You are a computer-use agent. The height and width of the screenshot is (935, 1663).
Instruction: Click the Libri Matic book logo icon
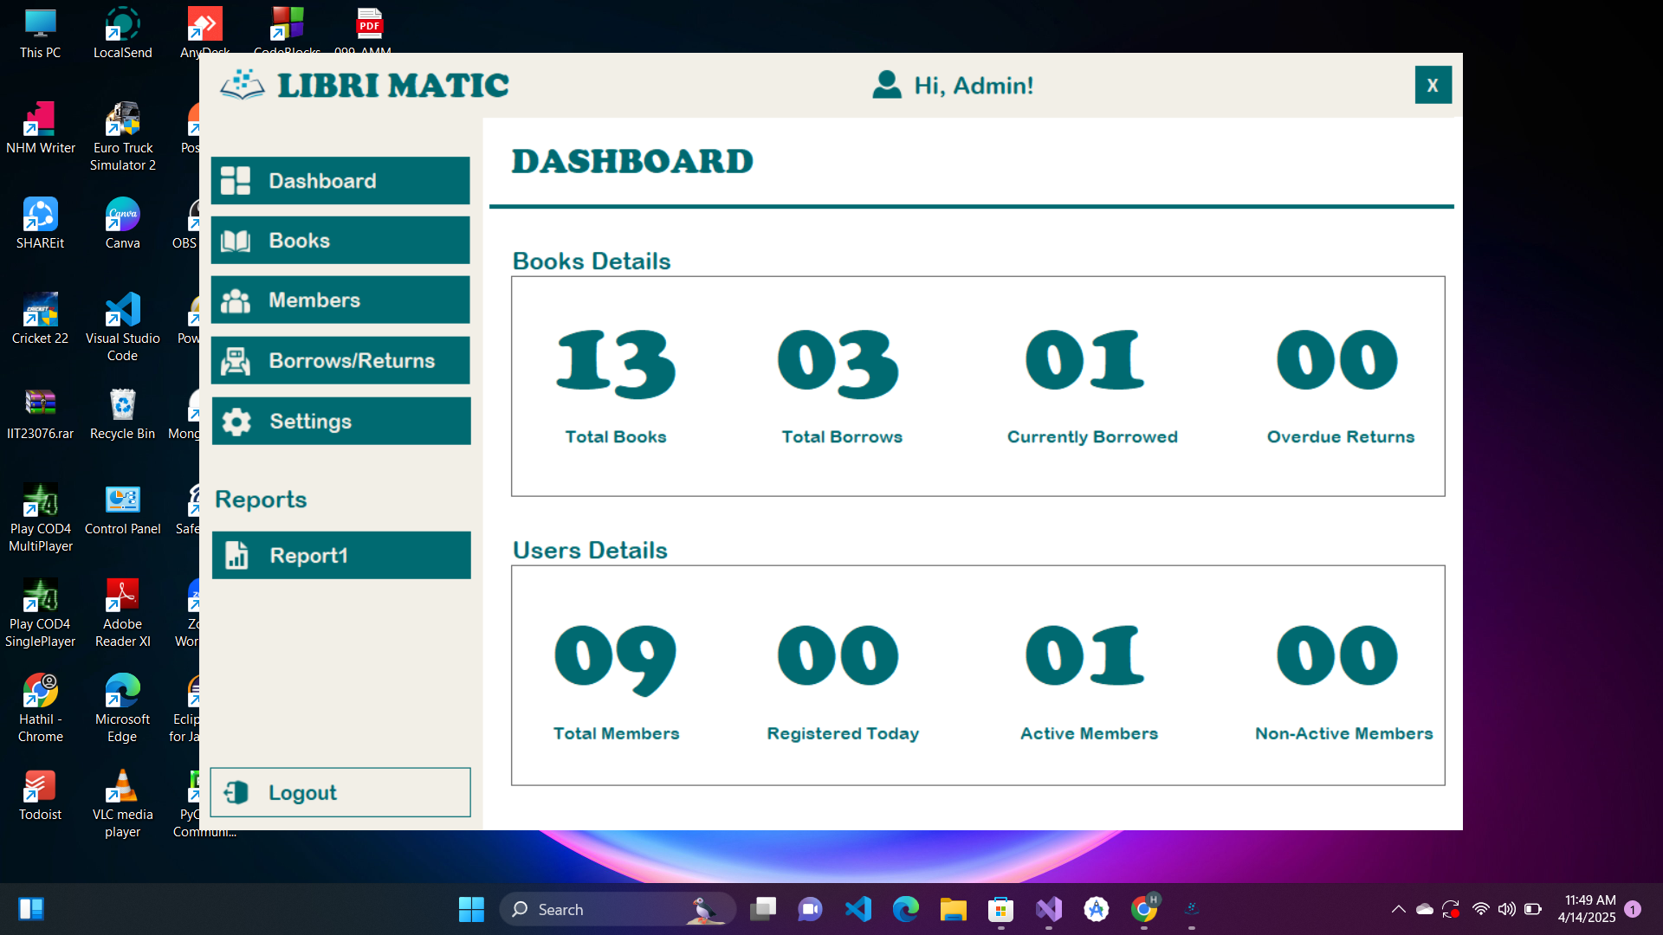pos(242,84)
